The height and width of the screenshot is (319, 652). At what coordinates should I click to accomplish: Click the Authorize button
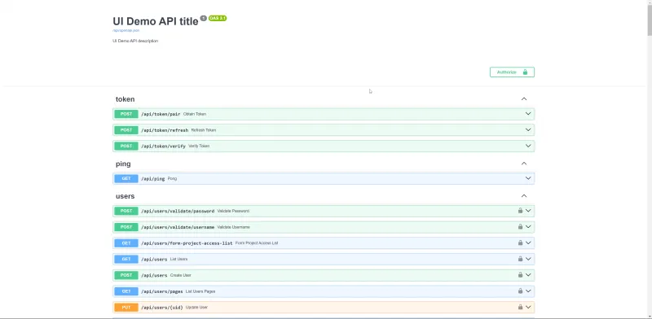point(512,72)
